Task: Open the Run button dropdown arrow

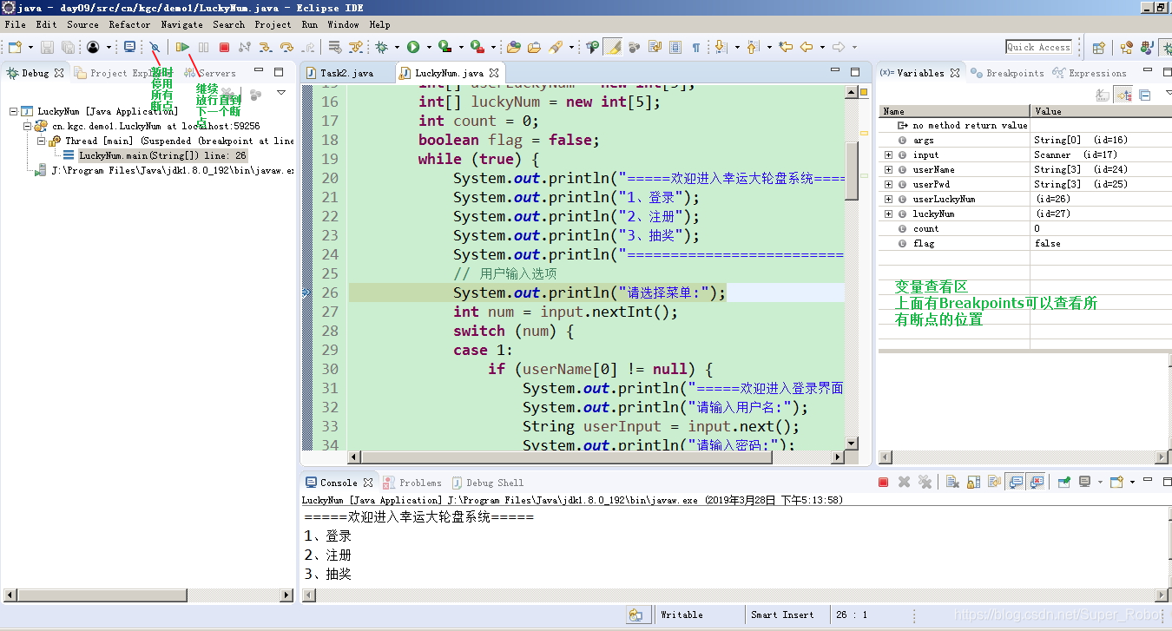Action: (429, 47)
